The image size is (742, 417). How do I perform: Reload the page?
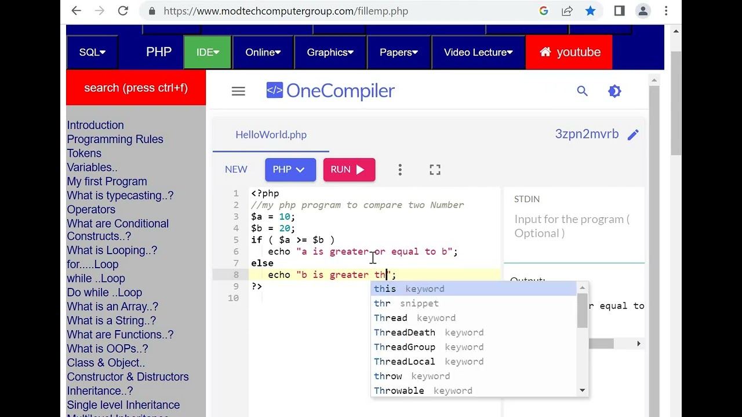pyautogui.click(x=123, y=11)
